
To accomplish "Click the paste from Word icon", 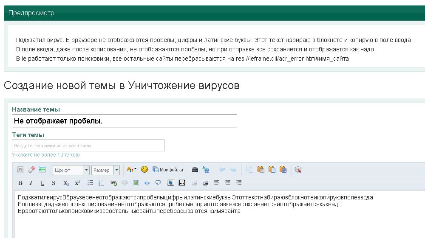I will pyautogui.click(x=283, y=170).
